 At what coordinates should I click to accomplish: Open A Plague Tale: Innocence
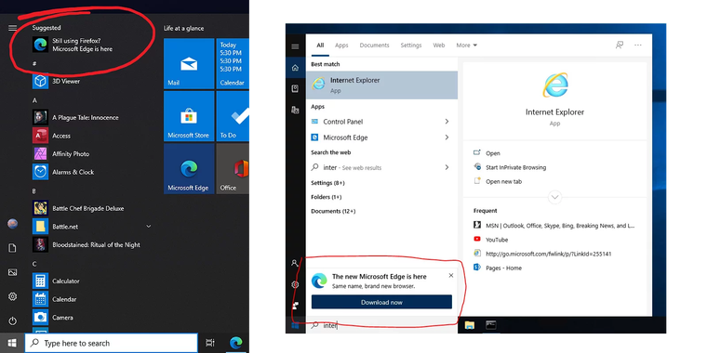pyautogui.click(x=75, y=118)
